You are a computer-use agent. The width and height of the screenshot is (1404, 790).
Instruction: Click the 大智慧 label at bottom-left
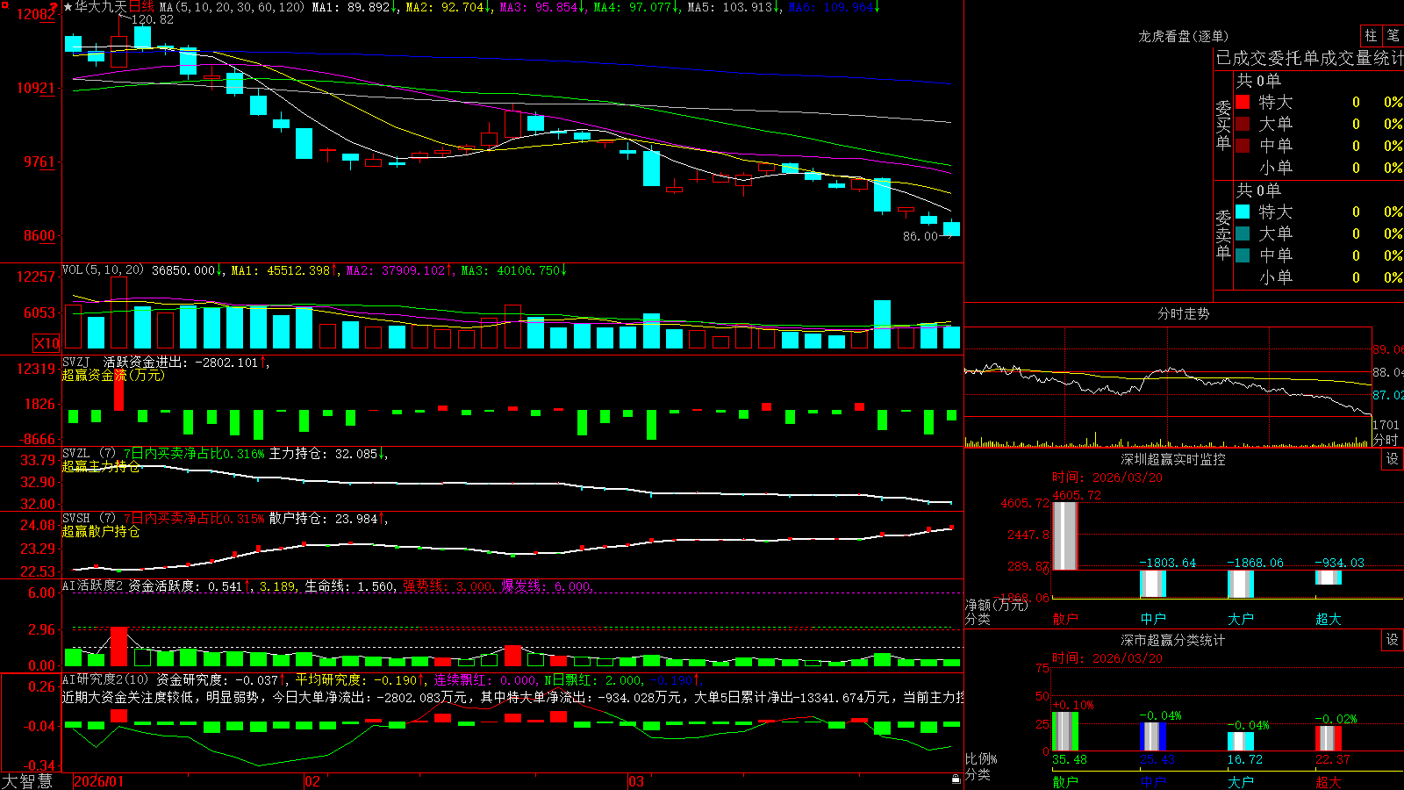click(27, 781)
